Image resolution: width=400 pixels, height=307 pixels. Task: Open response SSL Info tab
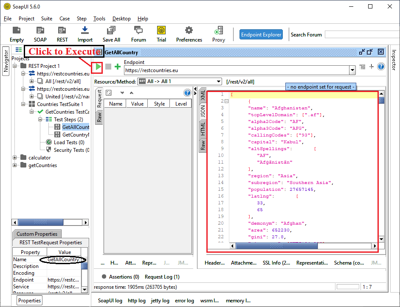pos(276,262)
